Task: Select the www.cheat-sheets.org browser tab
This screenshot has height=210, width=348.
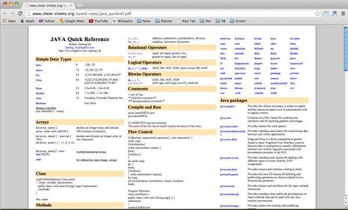Action: pos(48,5)
